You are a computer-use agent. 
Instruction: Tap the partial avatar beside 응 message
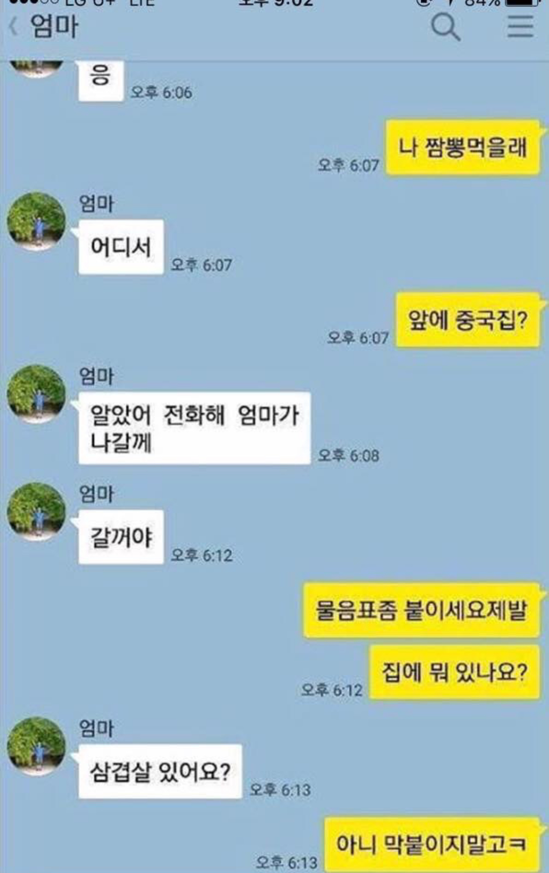[36, 68]
